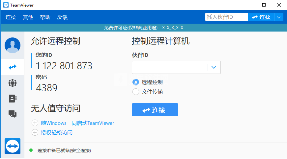The width and height of the screenshot is (287, 159).
Task: Open 随Windows一同启动TeamViewer link
Action: (x=77, y=123)
